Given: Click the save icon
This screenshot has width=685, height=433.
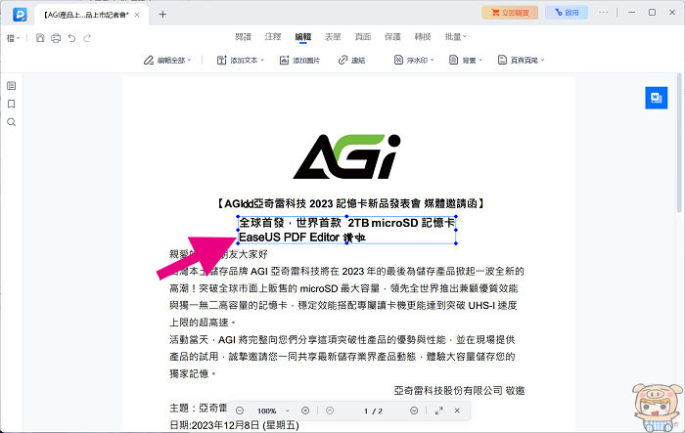Looking at the screenshot, I should click(x=40, y=38).
